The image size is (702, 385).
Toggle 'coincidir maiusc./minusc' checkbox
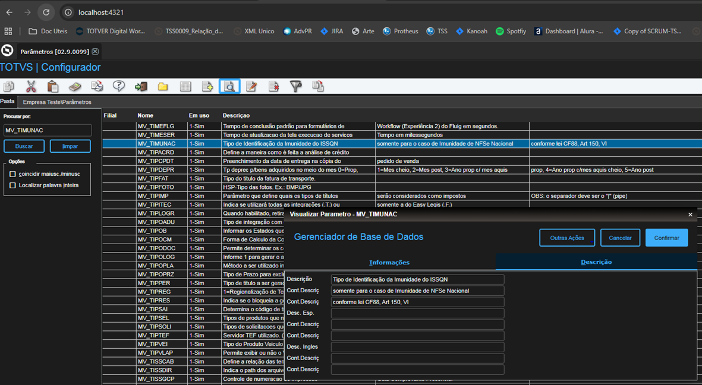(12, 173)
